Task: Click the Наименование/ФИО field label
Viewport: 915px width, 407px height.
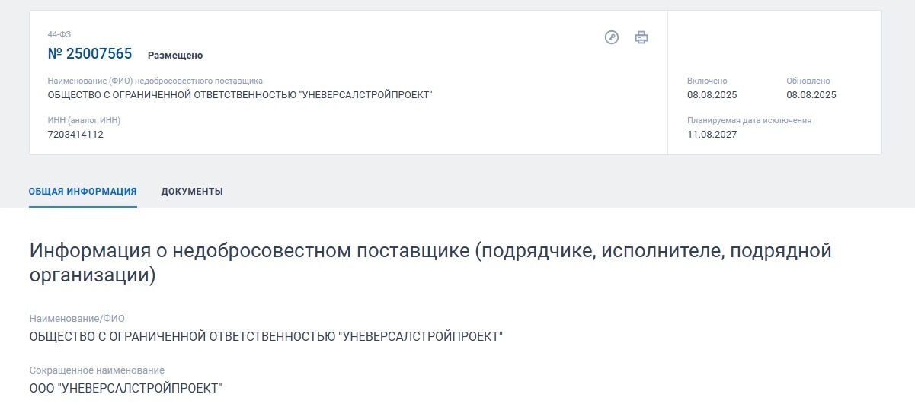Action: pos(77,318)
